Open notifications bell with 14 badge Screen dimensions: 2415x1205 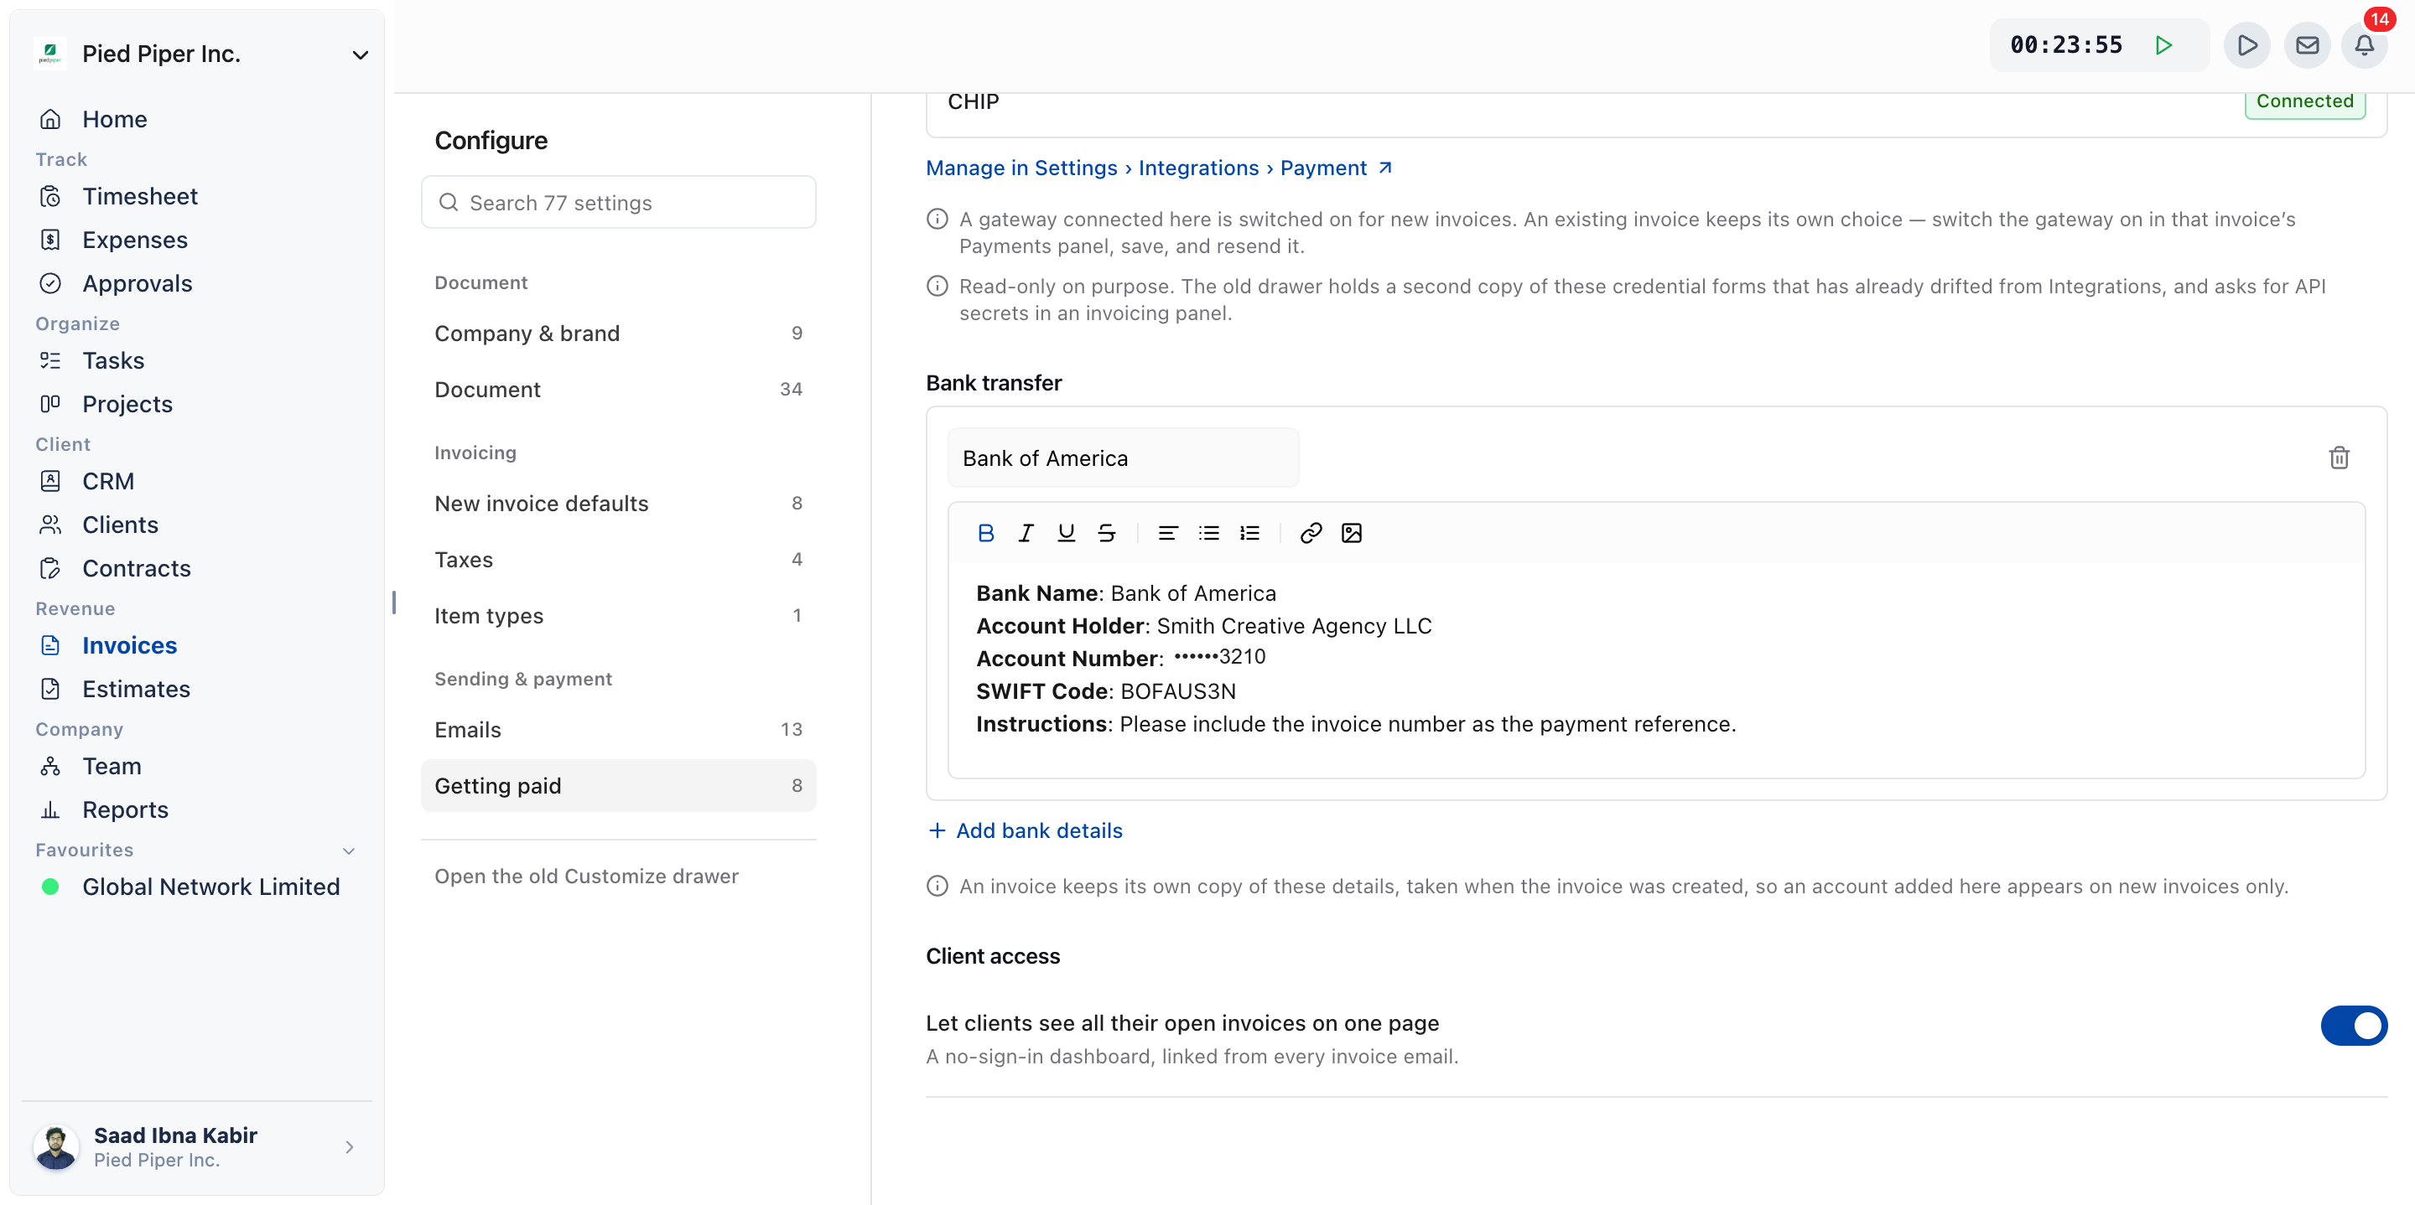click(2366, 45)
